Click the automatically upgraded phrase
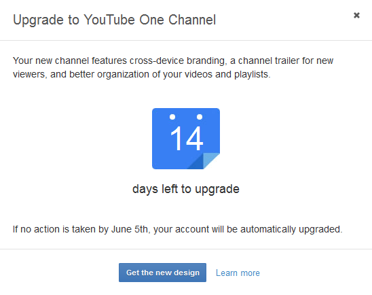Screen dimensions: 372x295 (x=291, y=229)
